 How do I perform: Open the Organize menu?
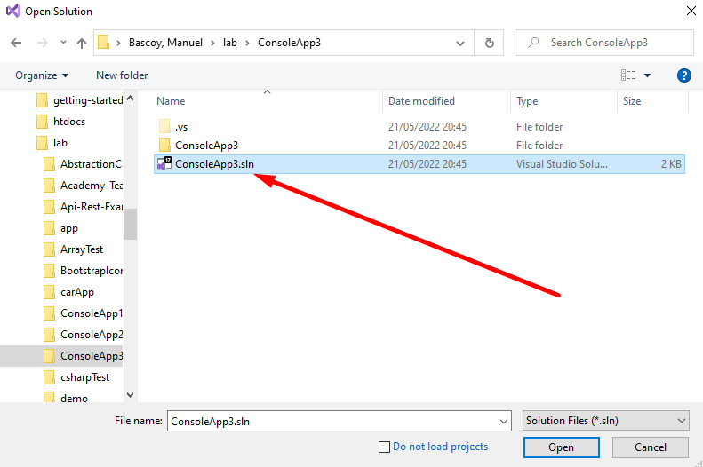[x=42, y=75]
